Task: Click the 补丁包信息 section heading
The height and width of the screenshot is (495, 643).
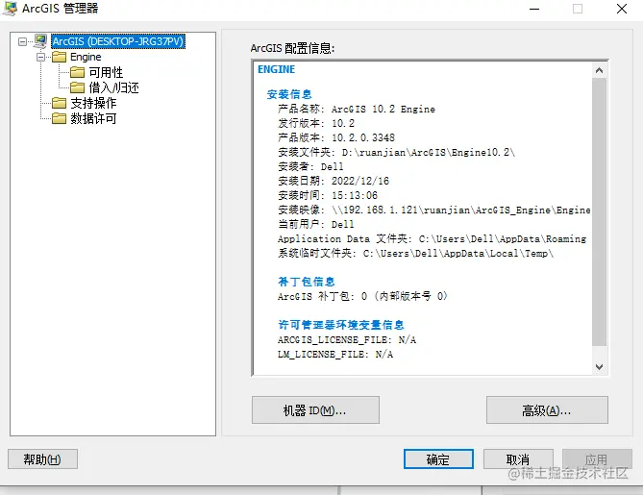Action: click(x=307, y=282)
